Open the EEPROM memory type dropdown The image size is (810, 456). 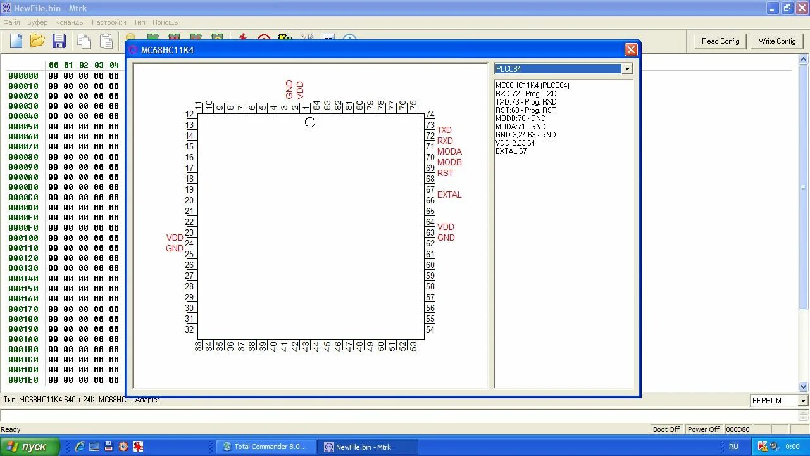804,401
